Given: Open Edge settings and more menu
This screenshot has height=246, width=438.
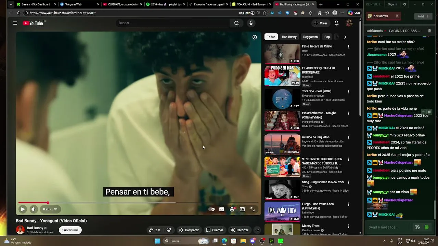Looking at the screenshot, I should 342,13.
